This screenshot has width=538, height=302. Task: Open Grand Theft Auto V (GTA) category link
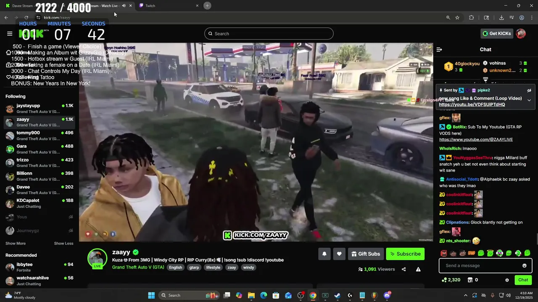[x=138, y=267]
